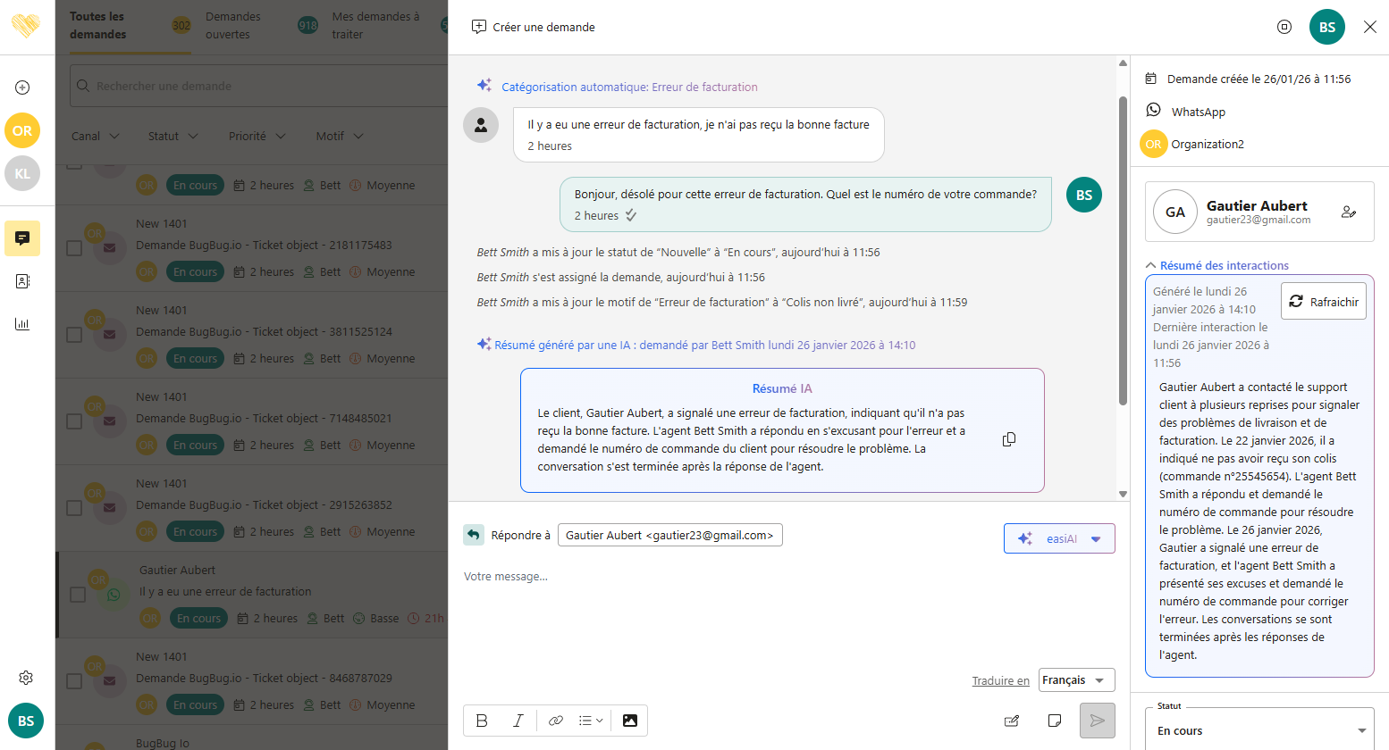Insert an image via the image icon

(x=630, y=721)
